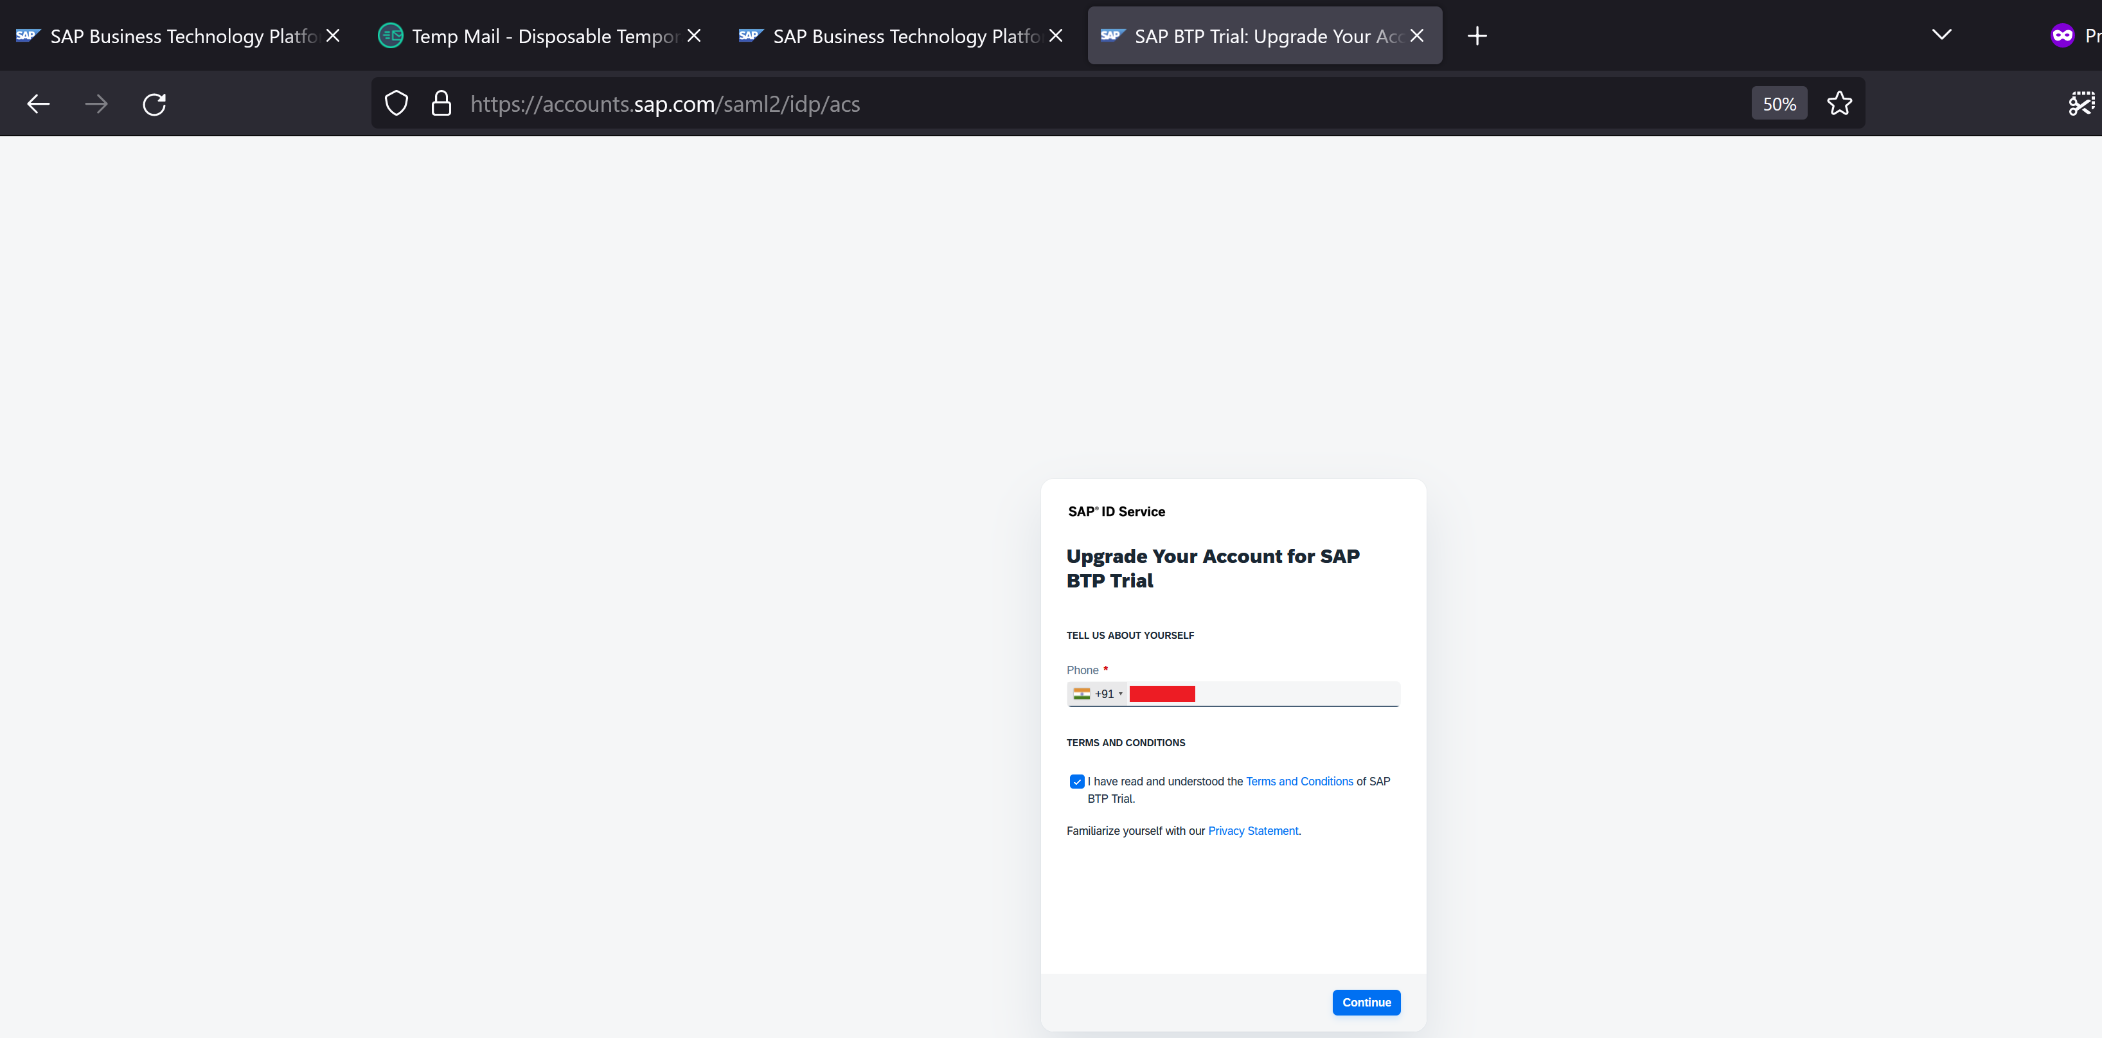Open the Terms and Conditions link
The height and width of the screenshot is (1038, 2102).
(1299, 781)
